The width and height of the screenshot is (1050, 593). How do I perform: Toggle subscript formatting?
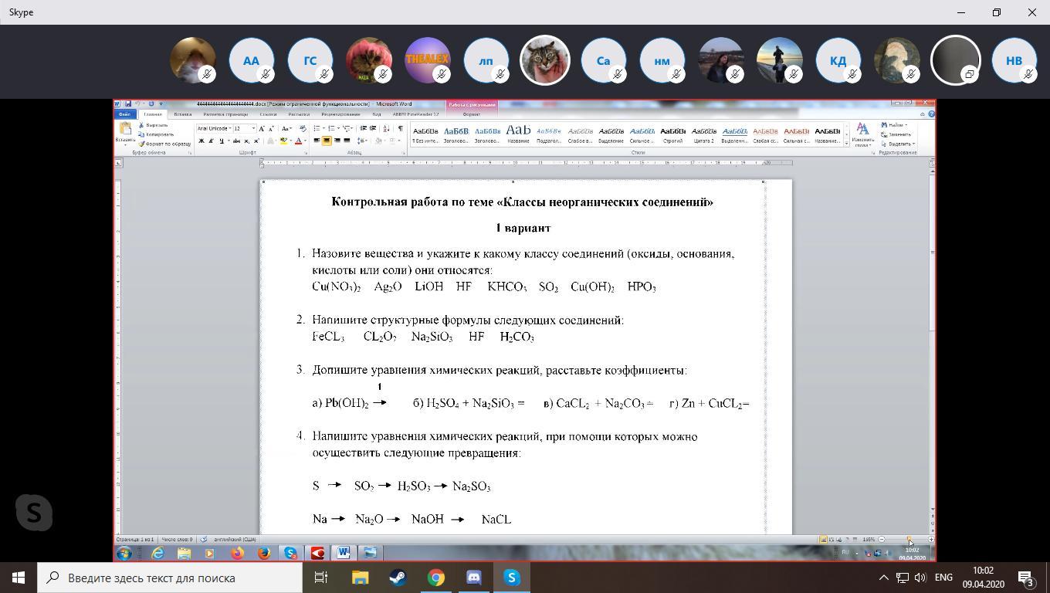point(246,141)
